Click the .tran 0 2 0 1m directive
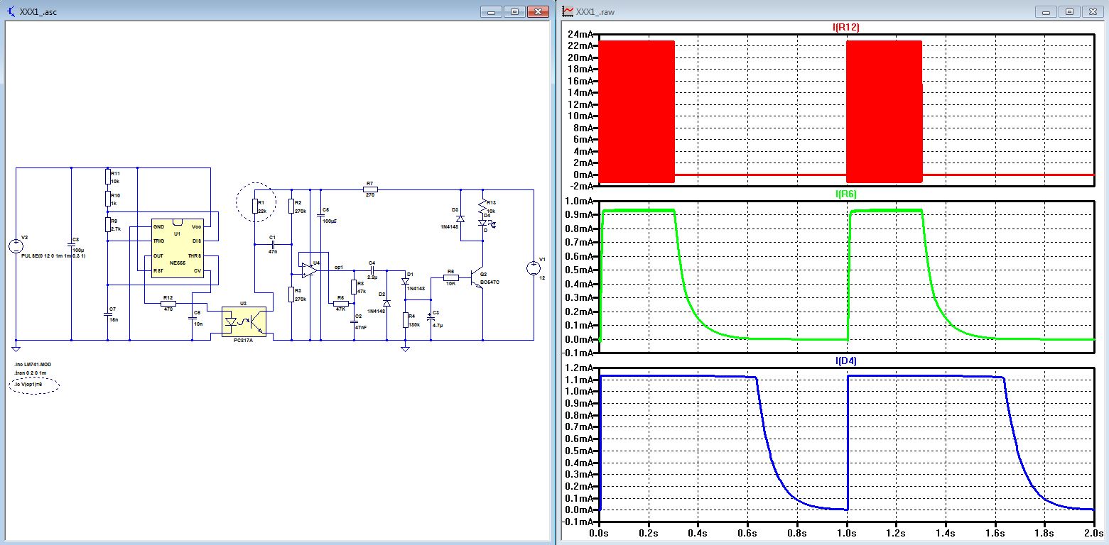 click(x=30, y=373)
